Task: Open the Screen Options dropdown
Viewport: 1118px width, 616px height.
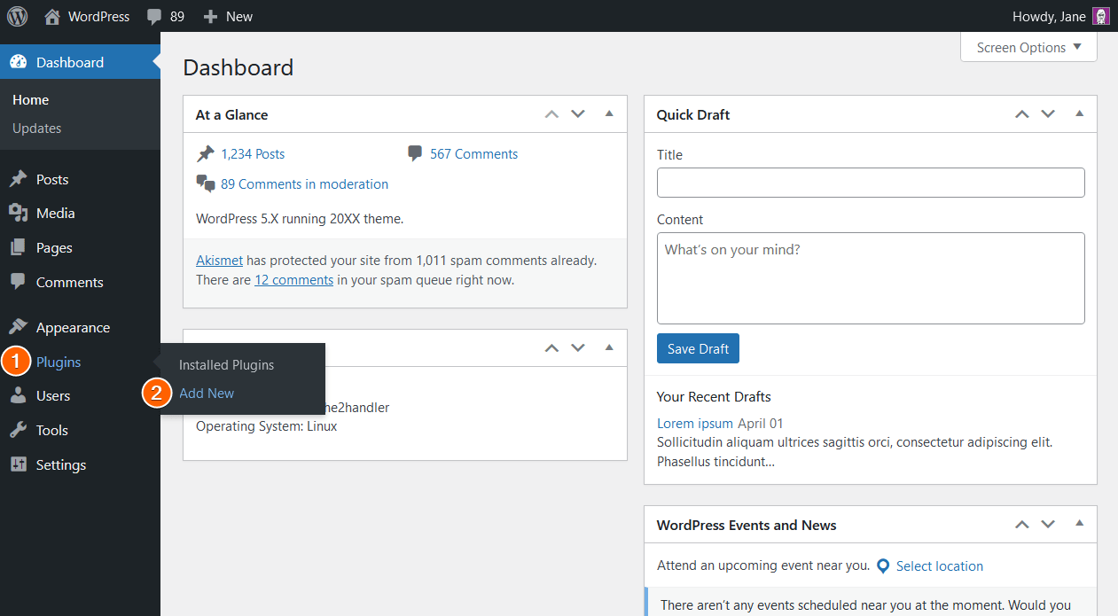Action: tap(1028, 48)
